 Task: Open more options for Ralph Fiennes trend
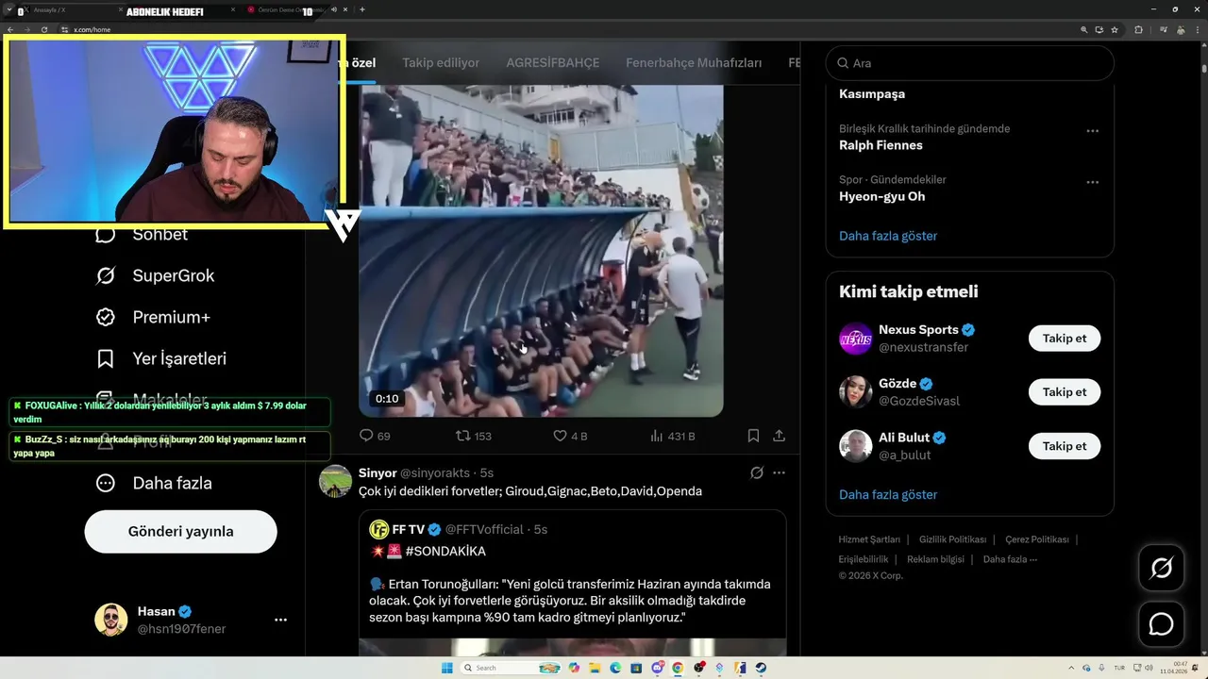coord(1092,131)
